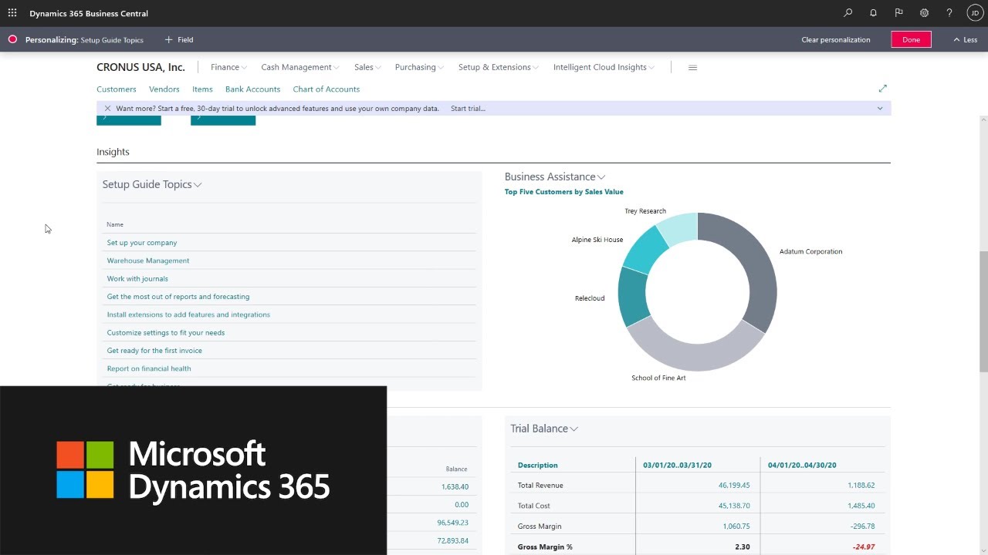
Task: Expand the Trial Balance options chevron
Action: click(x=574, y=429)
